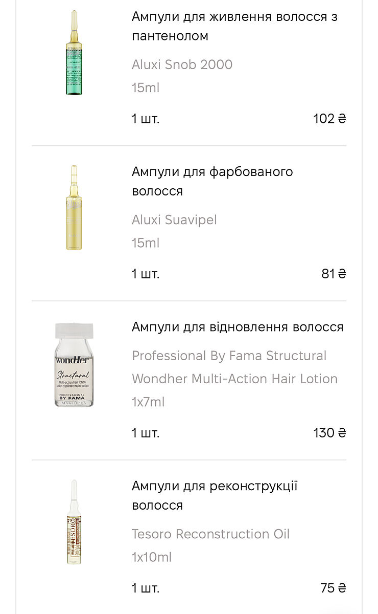The width and height of the screenshot is (378, 614).
Task: Click the 'Aluxi Snob 2000' brand text
Action: 182,64
